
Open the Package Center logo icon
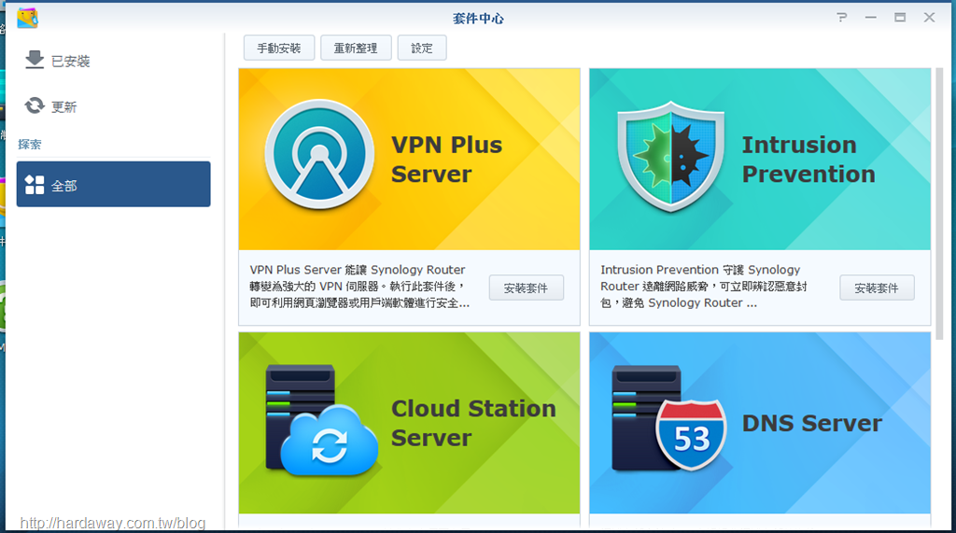(27, 19)
